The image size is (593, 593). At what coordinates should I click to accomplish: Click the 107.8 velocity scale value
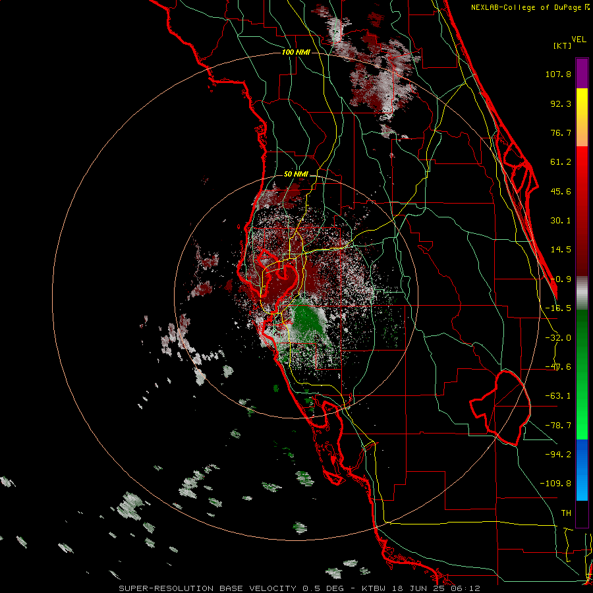tap(558, 74)
